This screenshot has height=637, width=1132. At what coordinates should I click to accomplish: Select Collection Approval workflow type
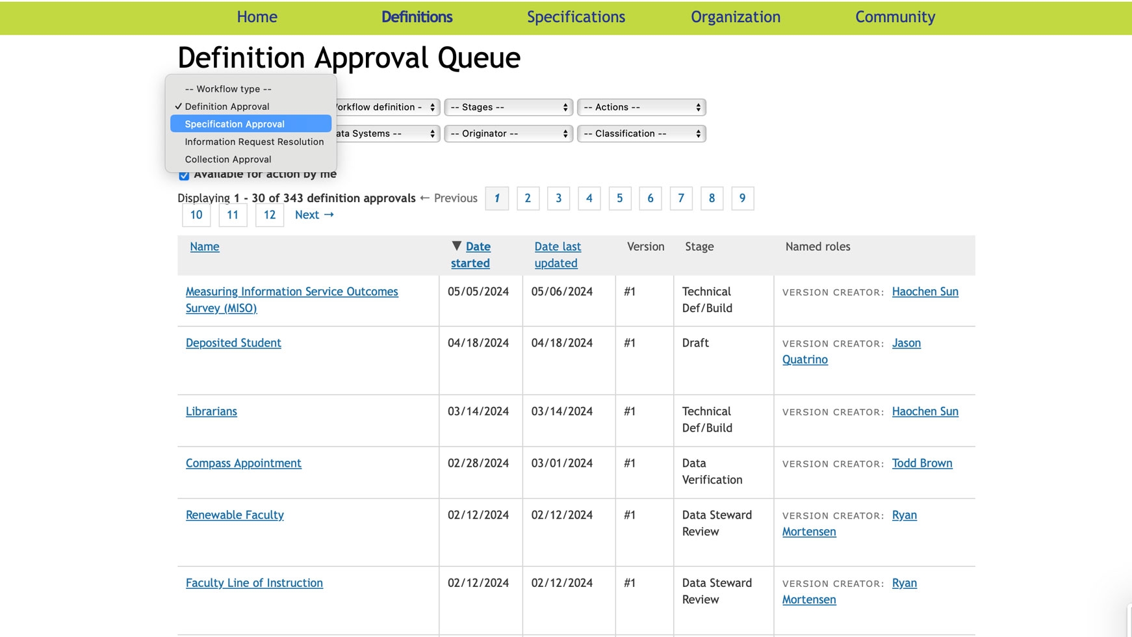(251, 159)
